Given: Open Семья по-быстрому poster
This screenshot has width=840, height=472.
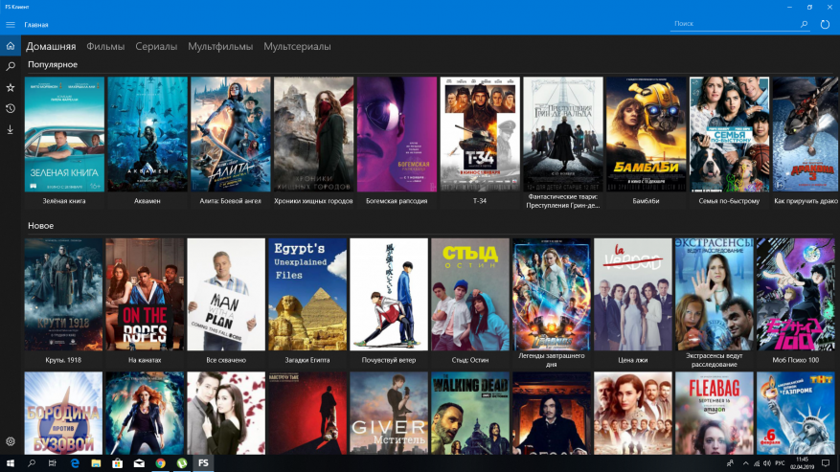Looking at the screenshot, I should [729, 134].
